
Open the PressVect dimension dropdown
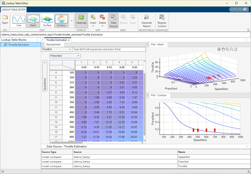pos(65,56)
